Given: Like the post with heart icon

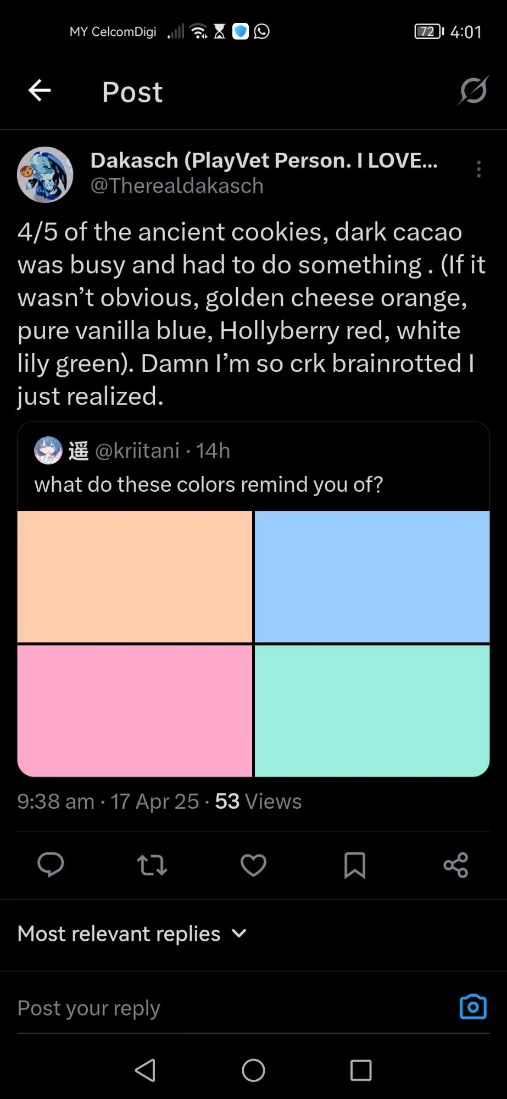Looking at the screenshot, I should 253,865.
